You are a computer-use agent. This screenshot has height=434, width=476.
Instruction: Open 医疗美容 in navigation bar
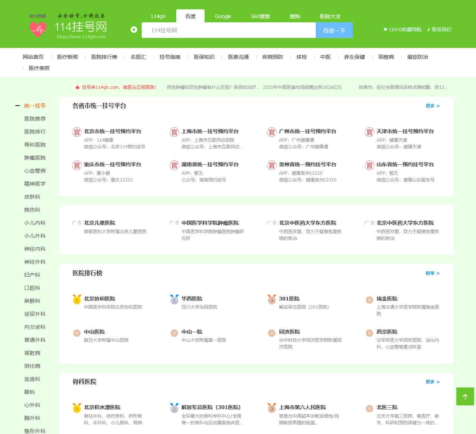point(39,68)
